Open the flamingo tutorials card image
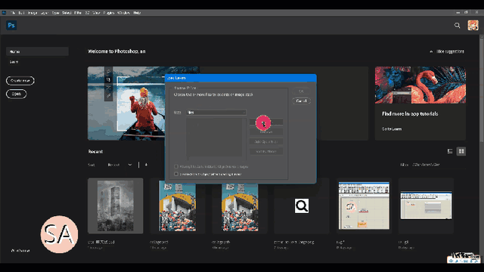The image size is (484, 272). click(420, 85)
